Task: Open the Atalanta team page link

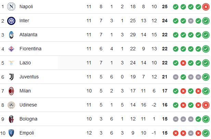Action: click(28, 35)
